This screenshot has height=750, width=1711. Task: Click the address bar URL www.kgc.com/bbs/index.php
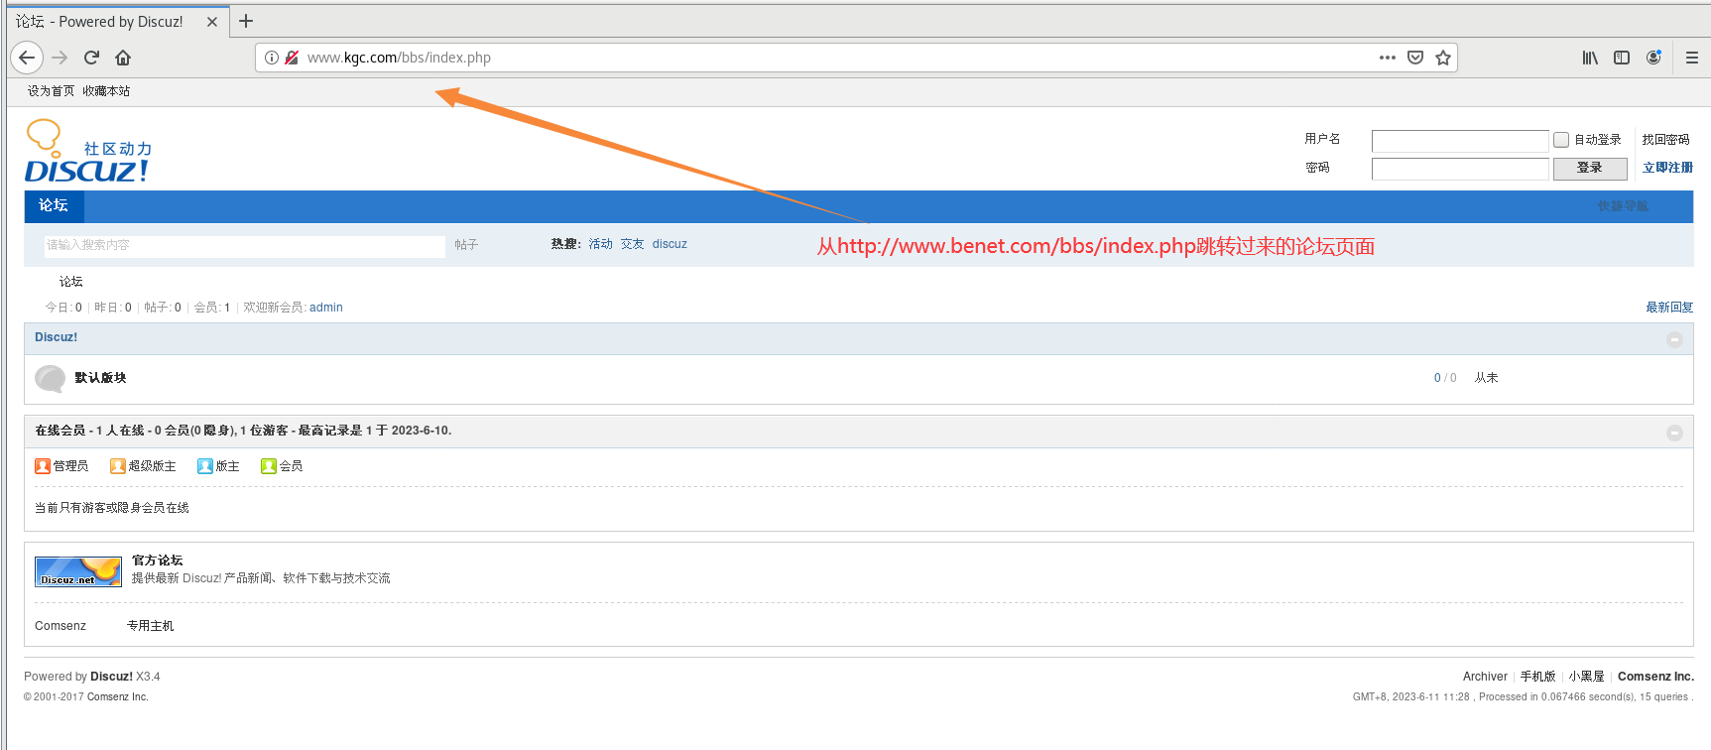(399, 58)
